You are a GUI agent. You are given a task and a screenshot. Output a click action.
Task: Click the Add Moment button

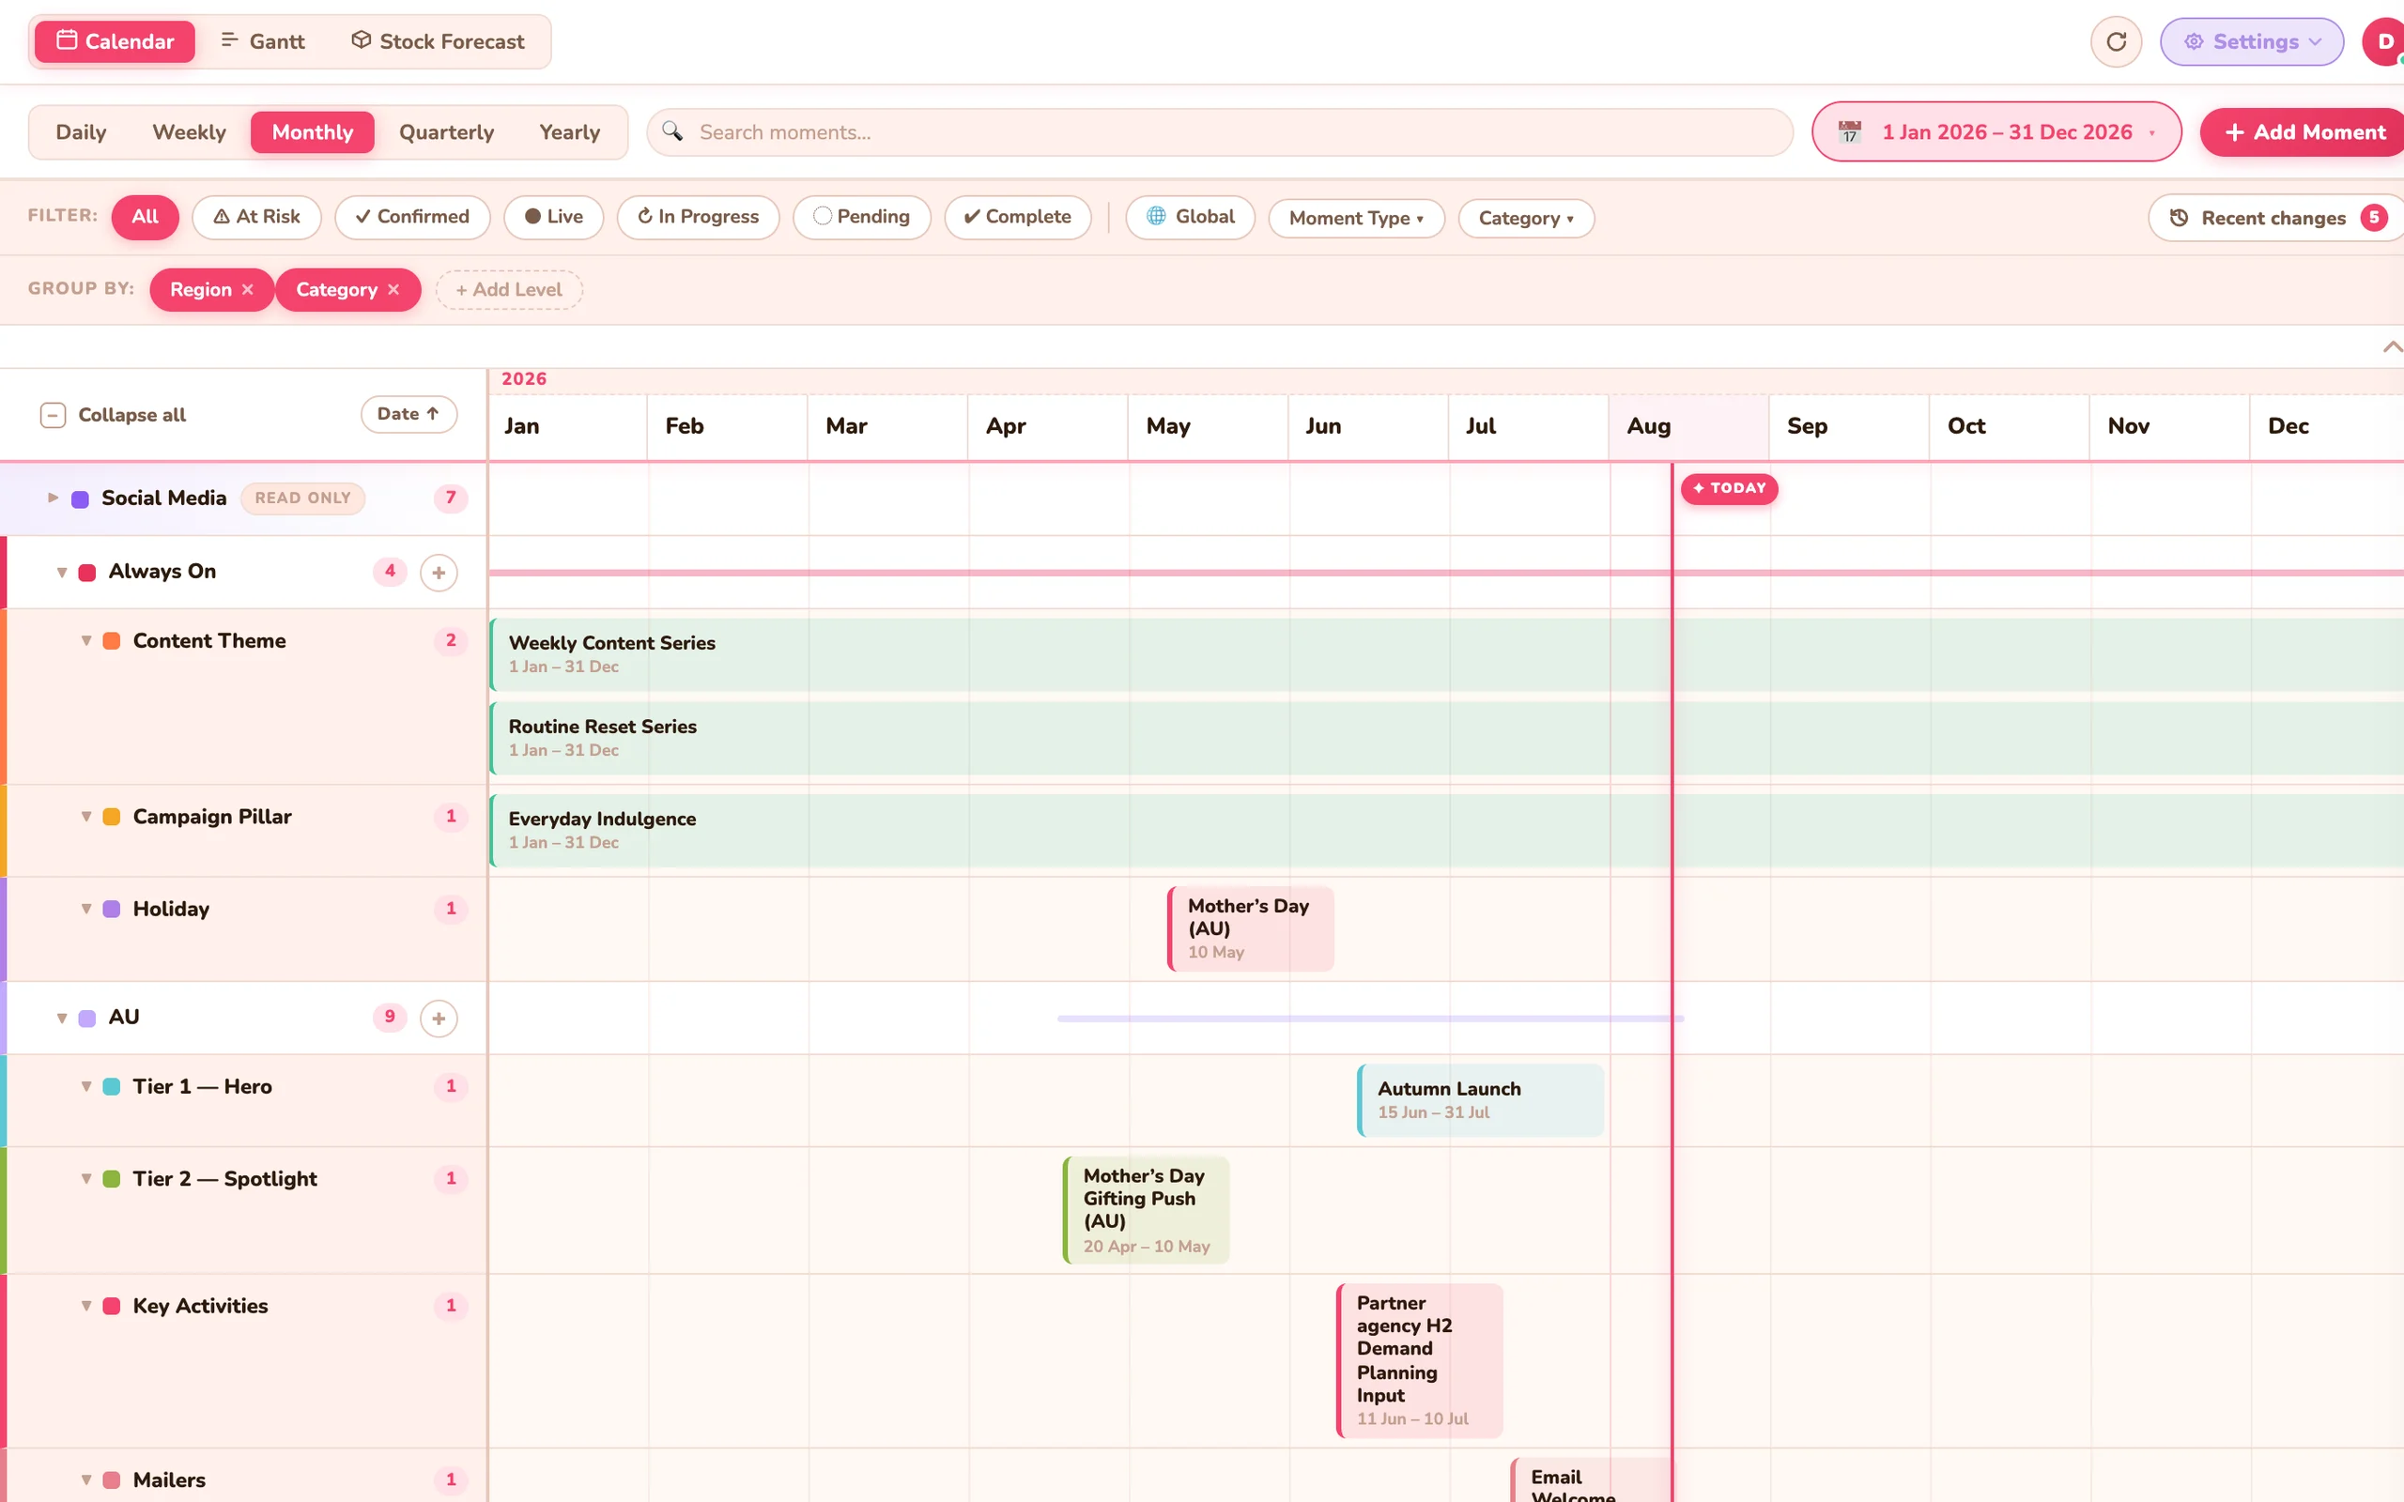[x=2303, y=132]
